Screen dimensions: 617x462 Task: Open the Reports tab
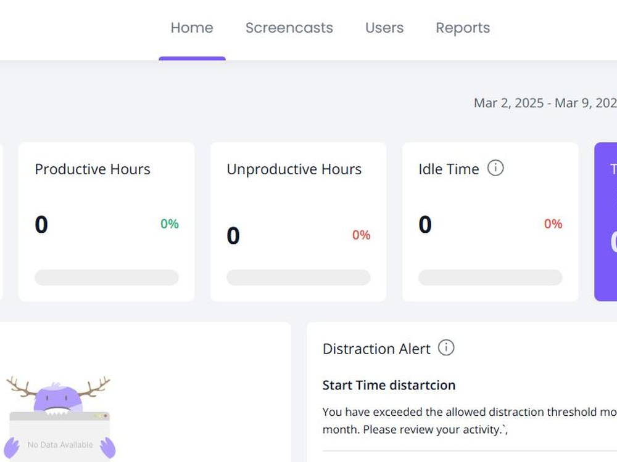(463, 28)
